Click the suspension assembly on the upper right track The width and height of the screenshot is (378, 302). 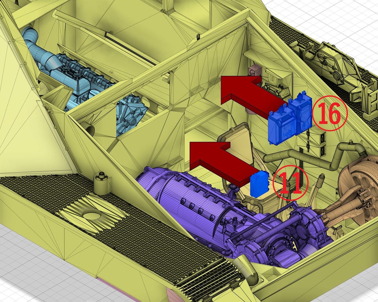tap(334, 65)
